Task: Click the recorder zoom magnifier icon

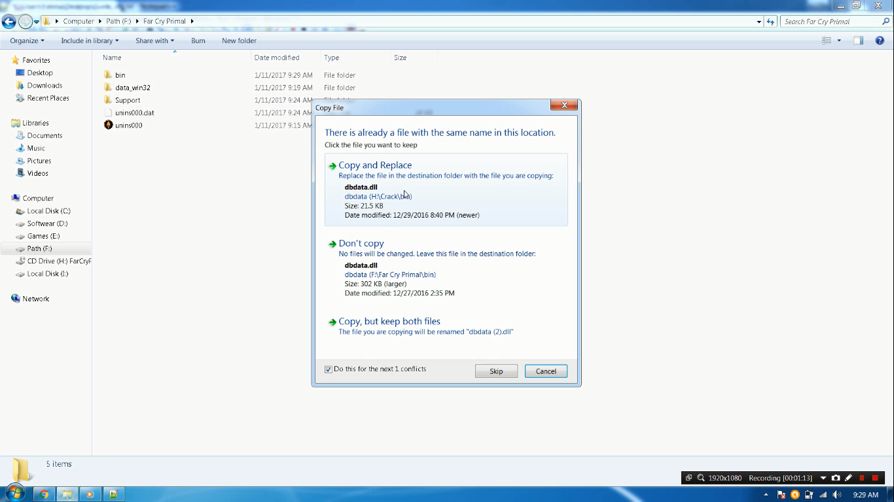Action: pos(700,478)
